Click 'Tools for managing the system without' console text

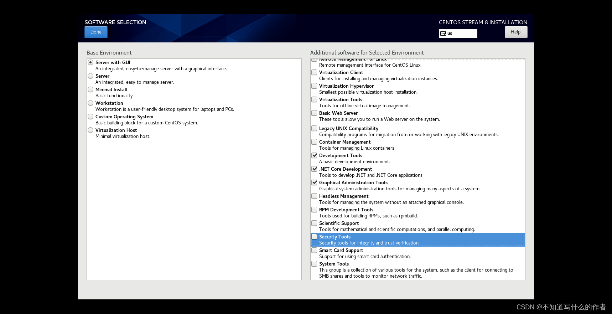[x=391, y=202]
